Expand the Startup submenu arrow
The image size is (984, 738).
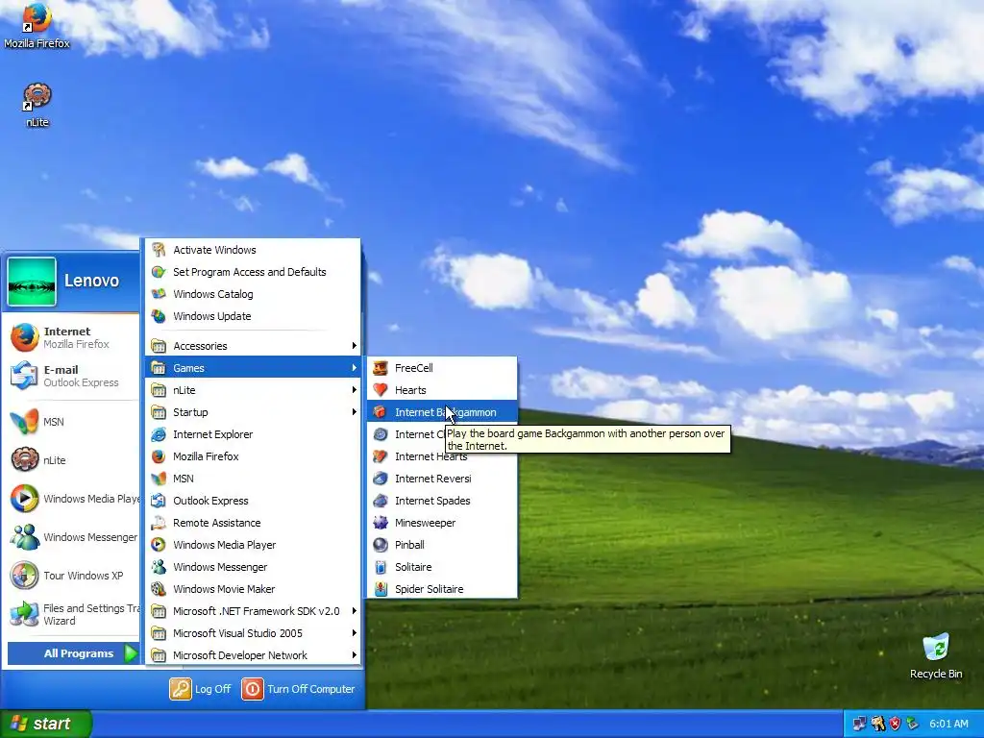(x=354, y=412)
